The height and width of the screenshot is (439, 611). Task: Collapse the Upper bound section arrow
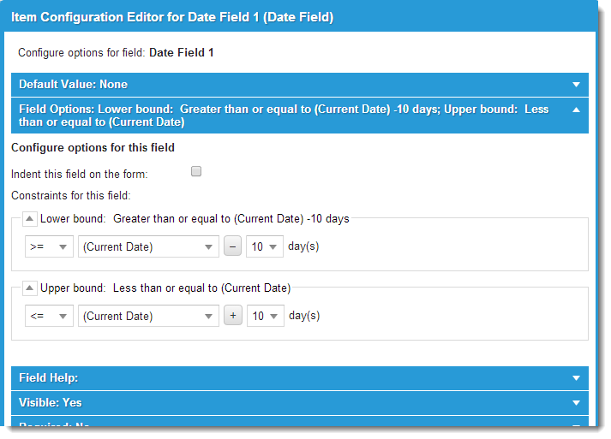(30, 288)
